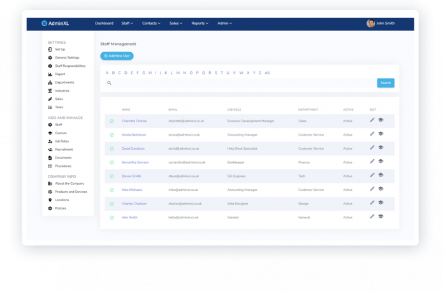This screenshot has width=443, height=291.
Task: Click the Set Up sidebar icon
Action: pos(50,50)
